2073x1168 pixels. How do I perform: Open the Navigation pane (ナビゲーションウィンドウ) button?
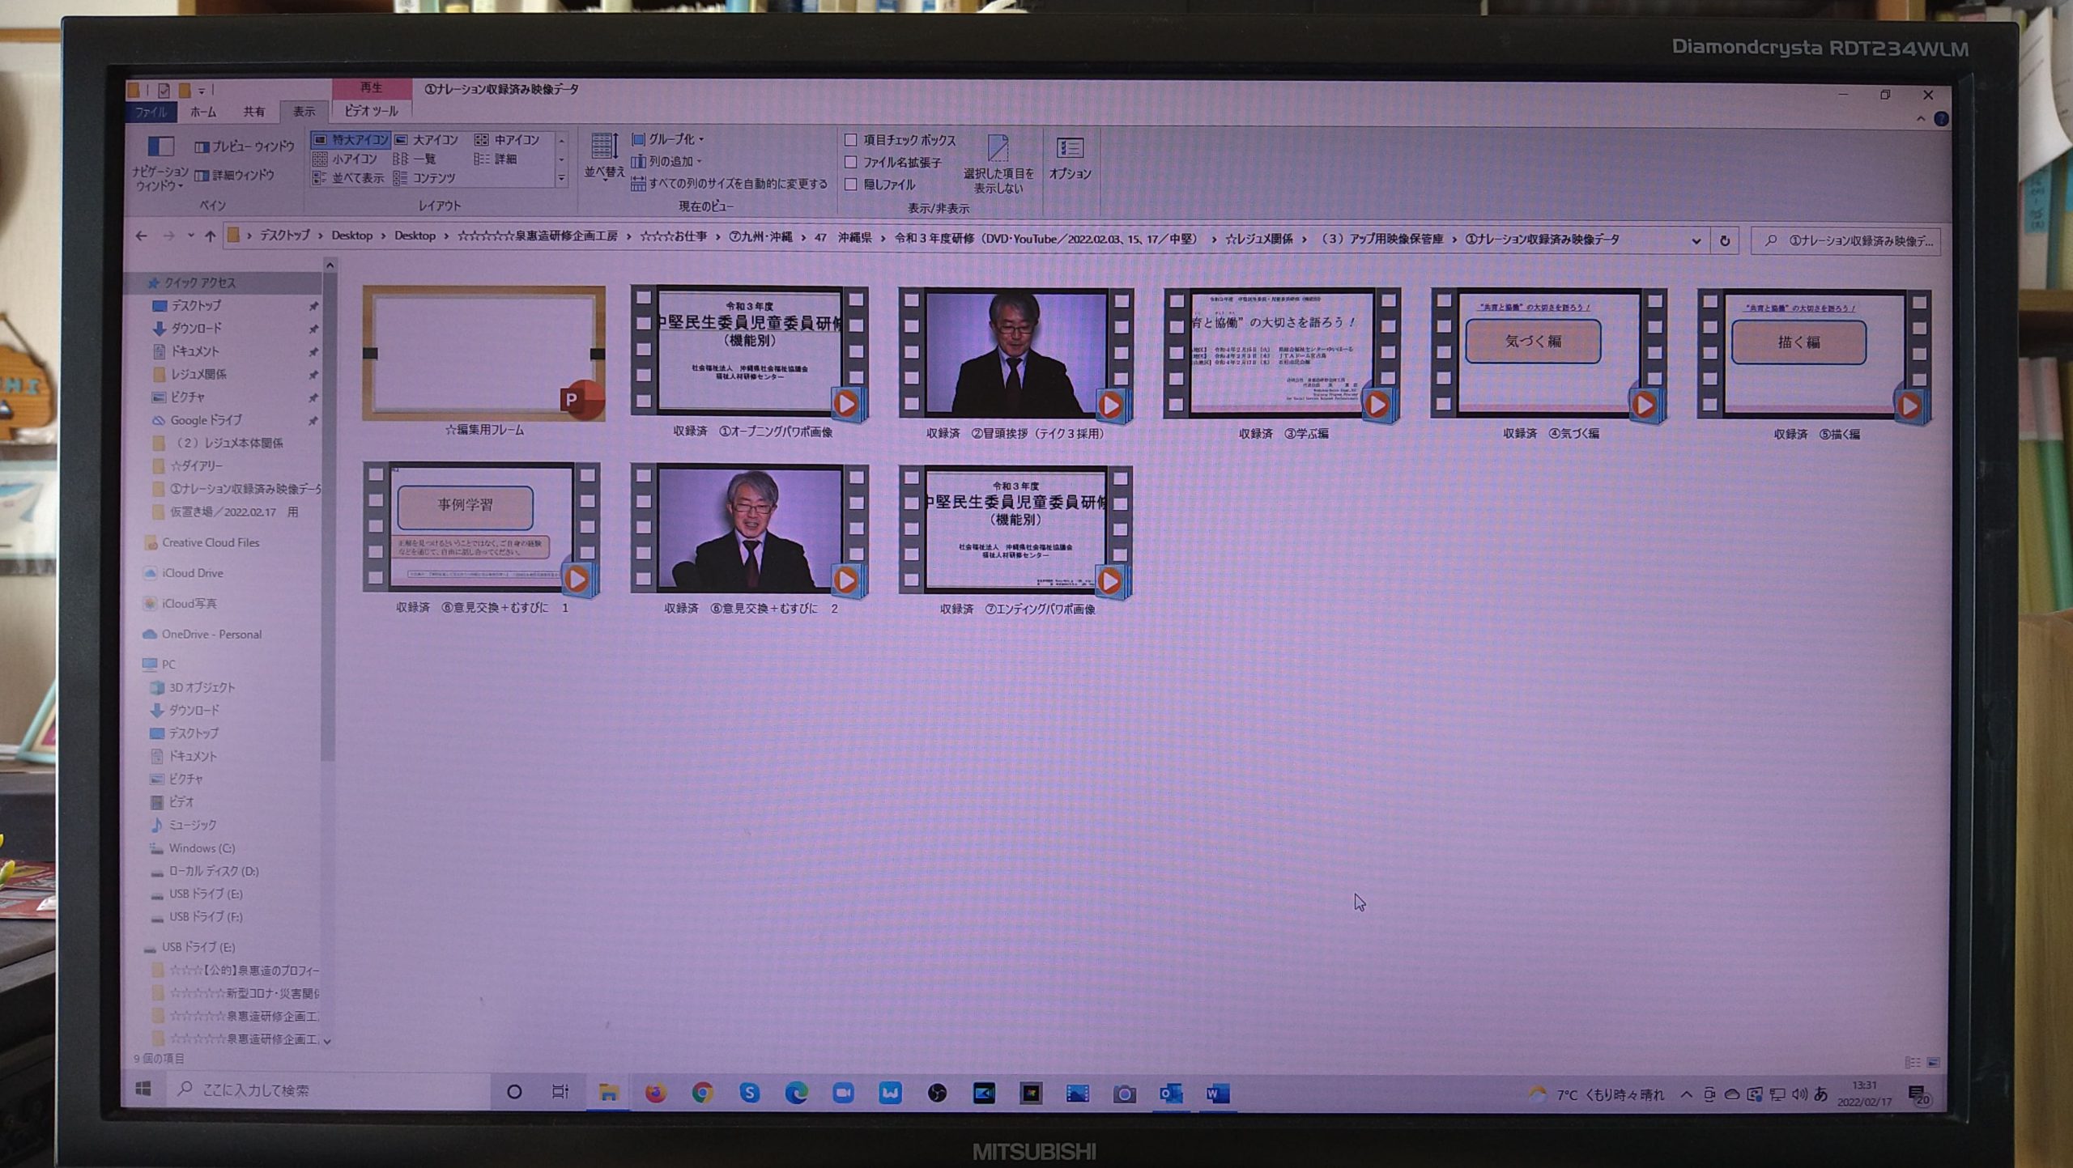(x=160, y=163)
